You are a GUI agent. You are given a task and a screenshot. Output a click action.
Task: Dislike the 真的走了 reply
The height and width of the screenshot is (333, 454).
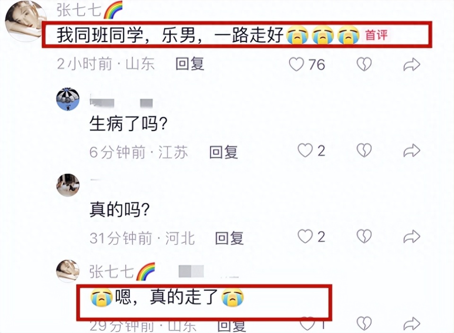pyautogui.click(x=364, y=324)
